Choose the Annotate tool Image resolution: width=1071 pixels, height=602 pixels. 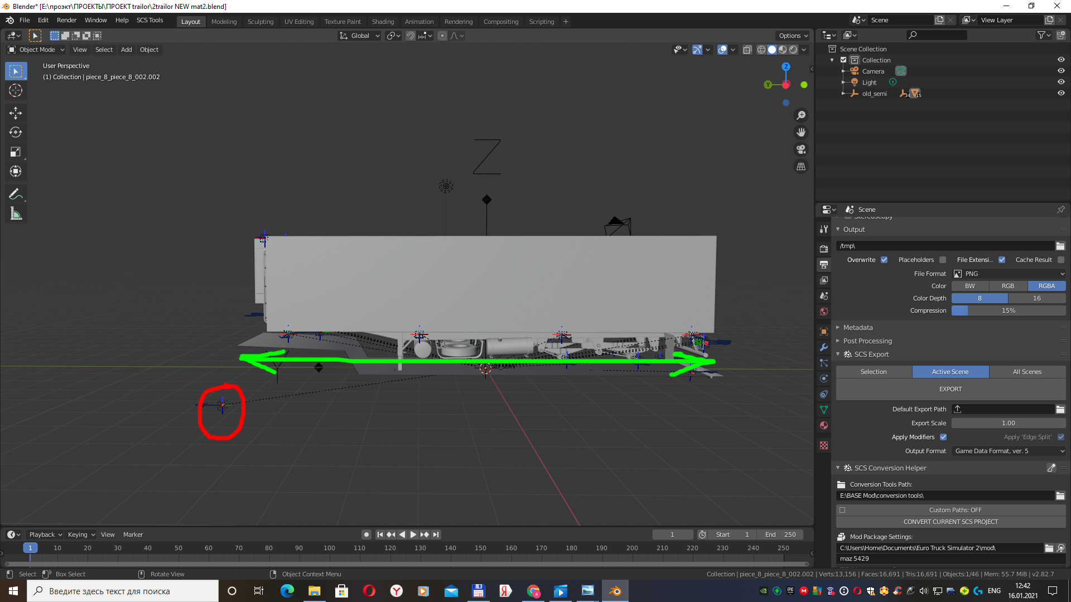click(x=16, y=194)
